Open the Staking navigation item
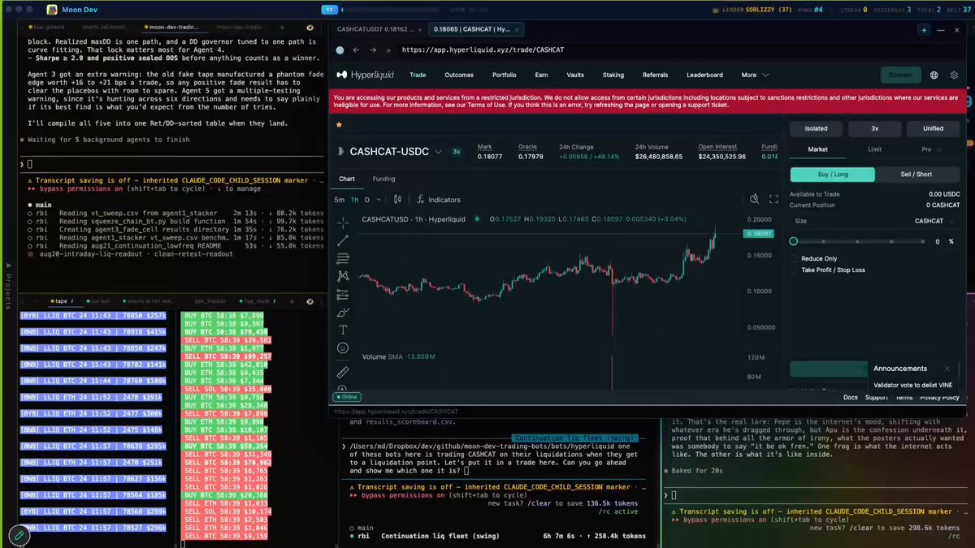The width and height of the screenshot is (975, 548). 613,75
